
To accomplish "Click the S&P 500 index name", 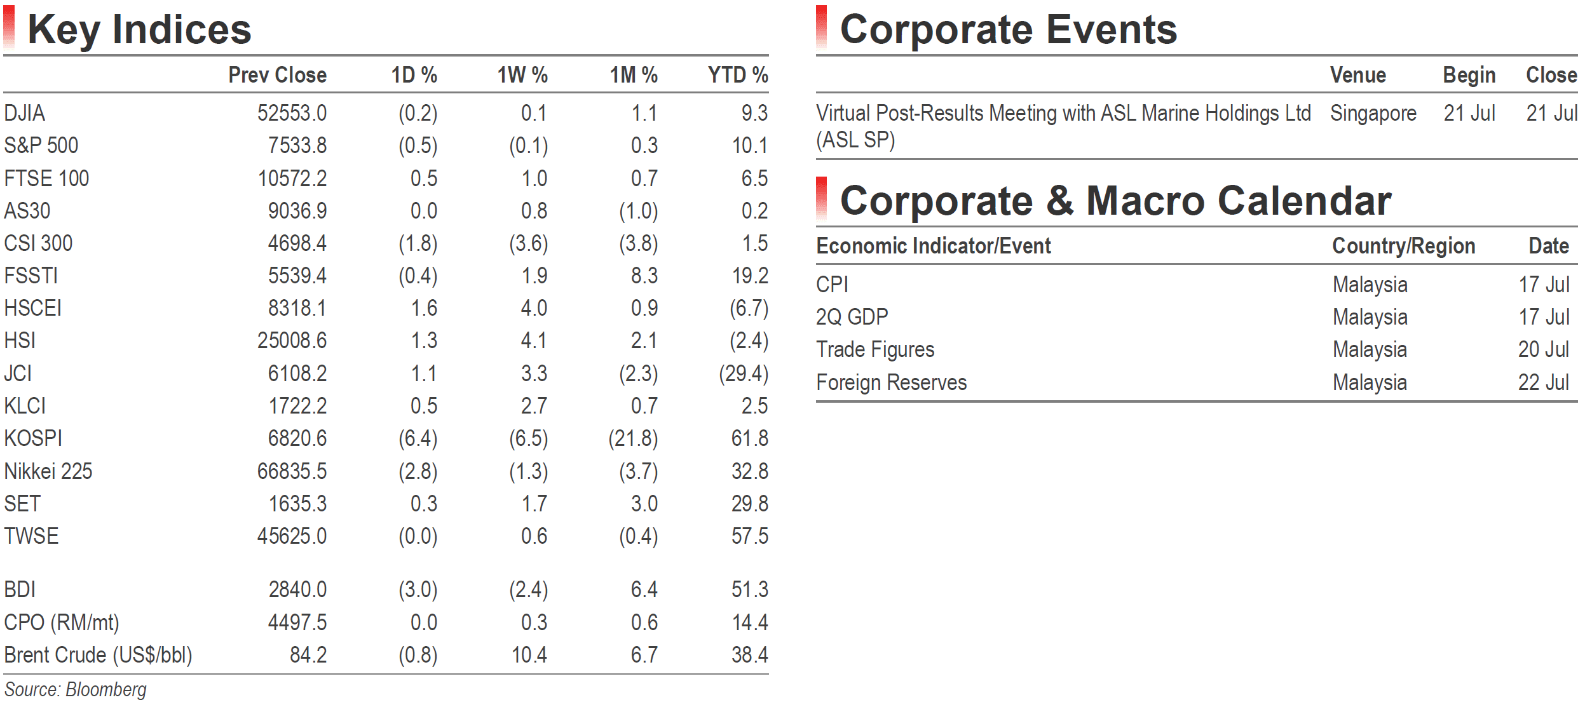I will (41, 145).
